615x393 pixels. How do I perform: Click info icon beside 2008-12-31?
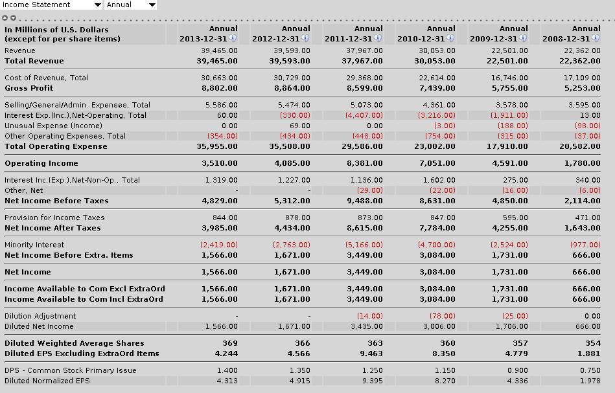[x=596, y=38]
